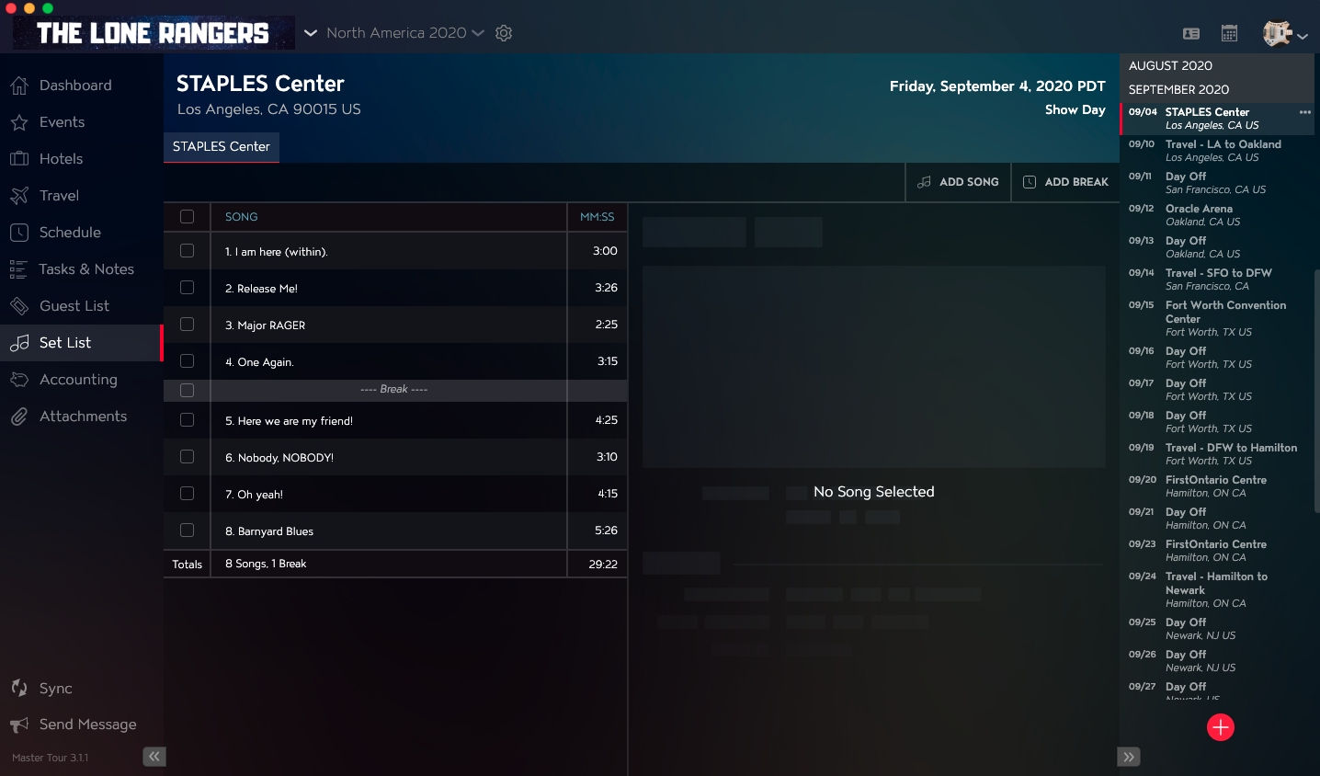Select 09/24 Travel - Hamilton to Newark

[1217, 589]
